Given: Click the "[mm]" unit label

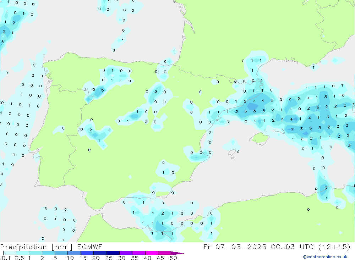Looking at the screenshot, I should [62, 247].
